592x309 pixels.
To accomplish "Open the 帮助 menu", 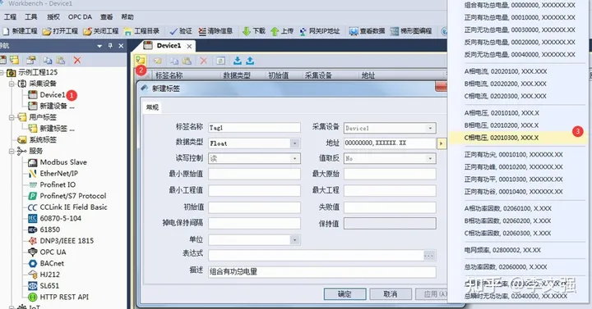I will [x=127, y=17].
